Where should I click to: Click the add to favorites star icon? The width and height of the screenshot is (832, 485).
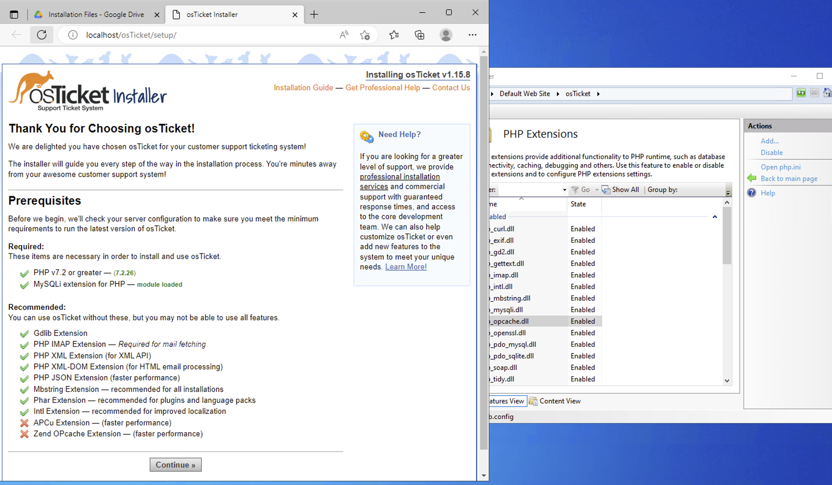pyautogui.click(x=365, y=35)
